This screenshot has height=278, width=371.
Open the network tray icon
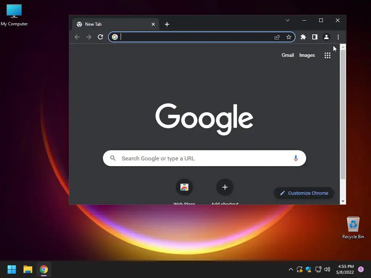318,269
